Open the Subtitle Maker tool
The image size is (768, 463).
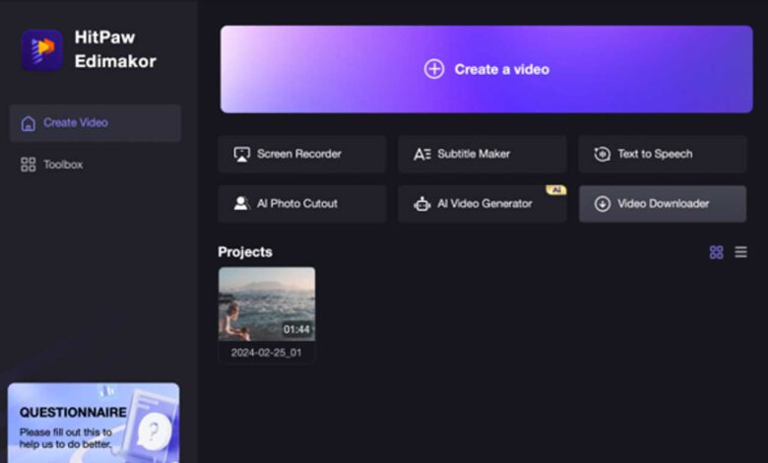[x=481, y=154]
